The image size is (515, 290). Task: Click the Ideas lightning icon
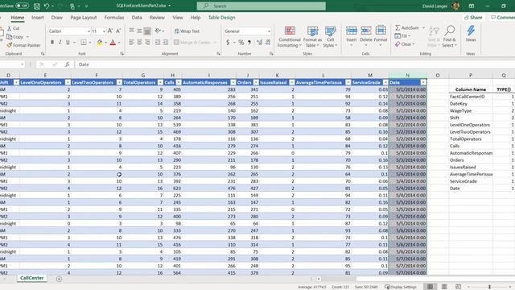pos(471,31)
